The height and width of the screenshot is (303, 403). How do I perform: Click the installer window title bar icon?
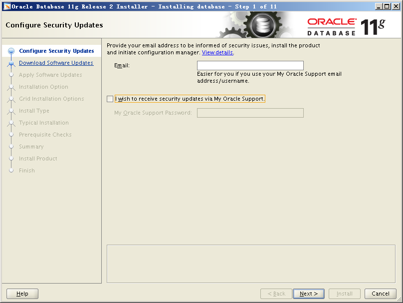pyautogui.click(x=7, y=6)
